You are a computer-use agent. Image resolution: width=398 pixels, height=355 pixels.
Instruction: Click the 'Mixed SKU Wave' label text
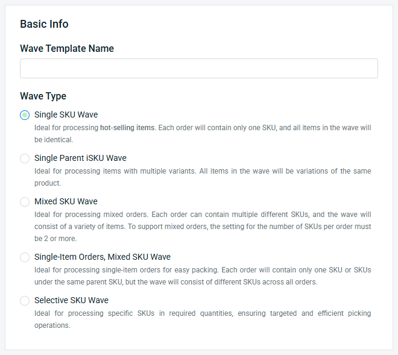66,201
